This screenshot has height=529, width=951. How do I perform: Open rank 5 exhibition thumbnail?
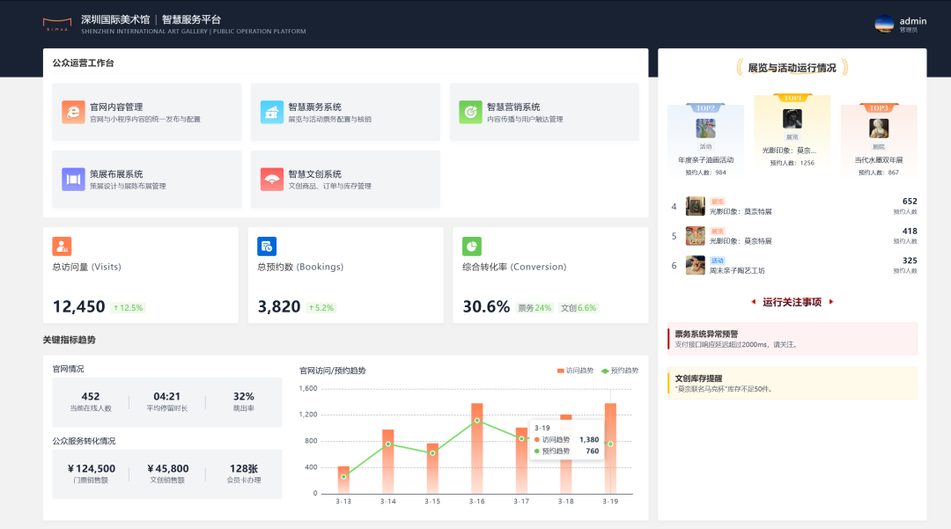coord(695,236)
